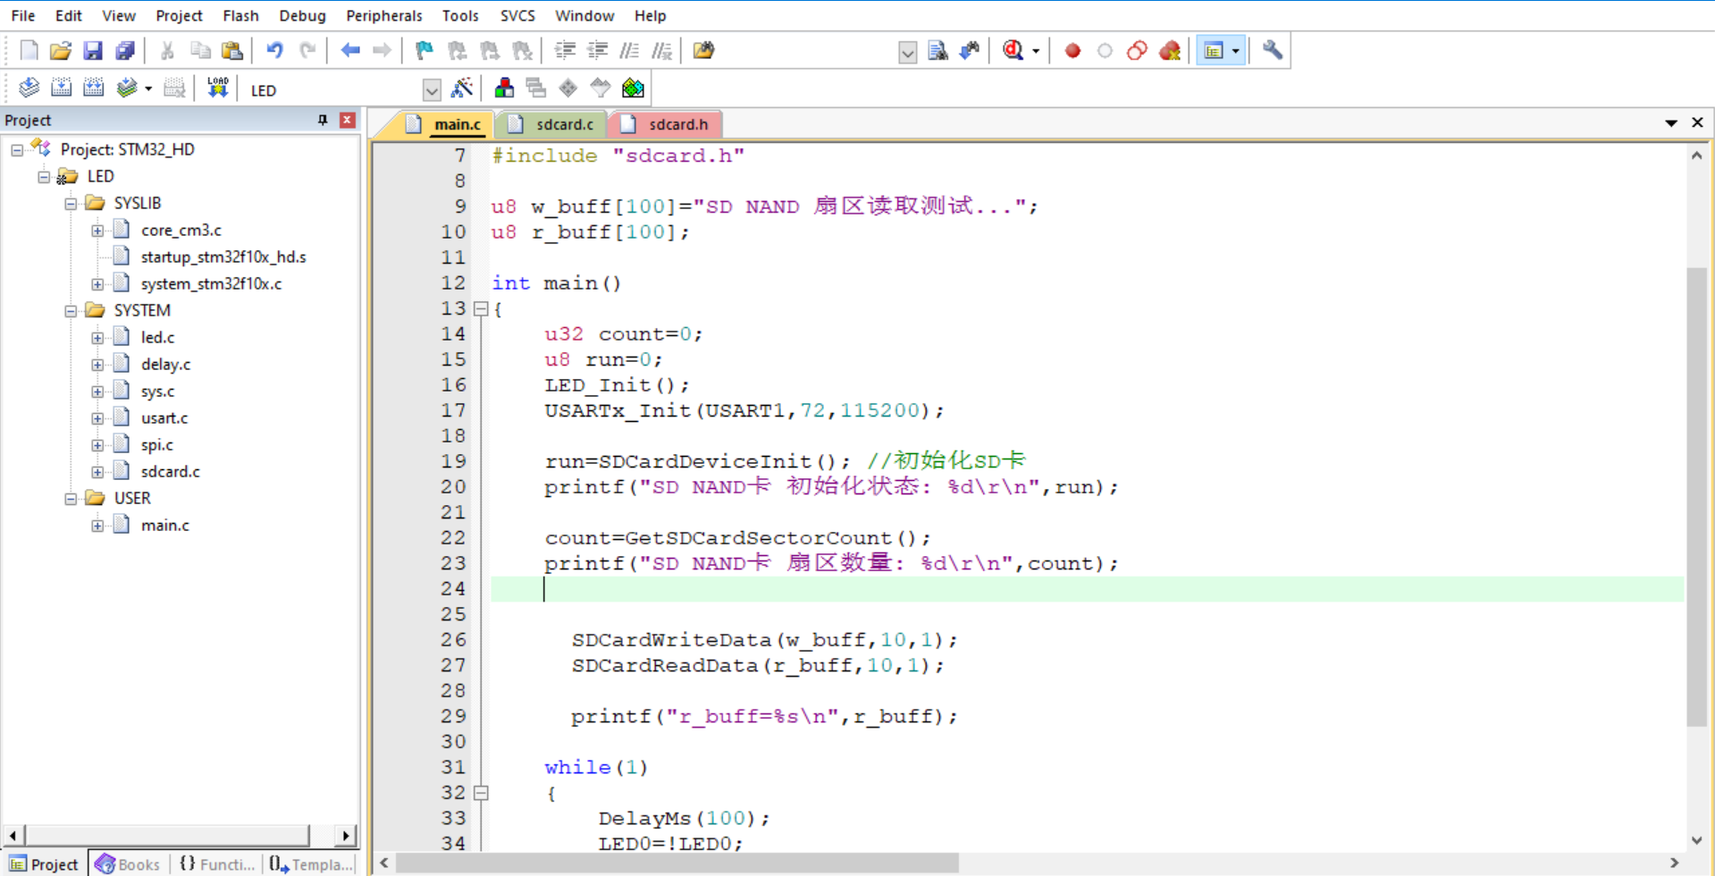Select usart.c in the project tree
Viewport: 1715px width, 876px height.
(x=164, y=418)
